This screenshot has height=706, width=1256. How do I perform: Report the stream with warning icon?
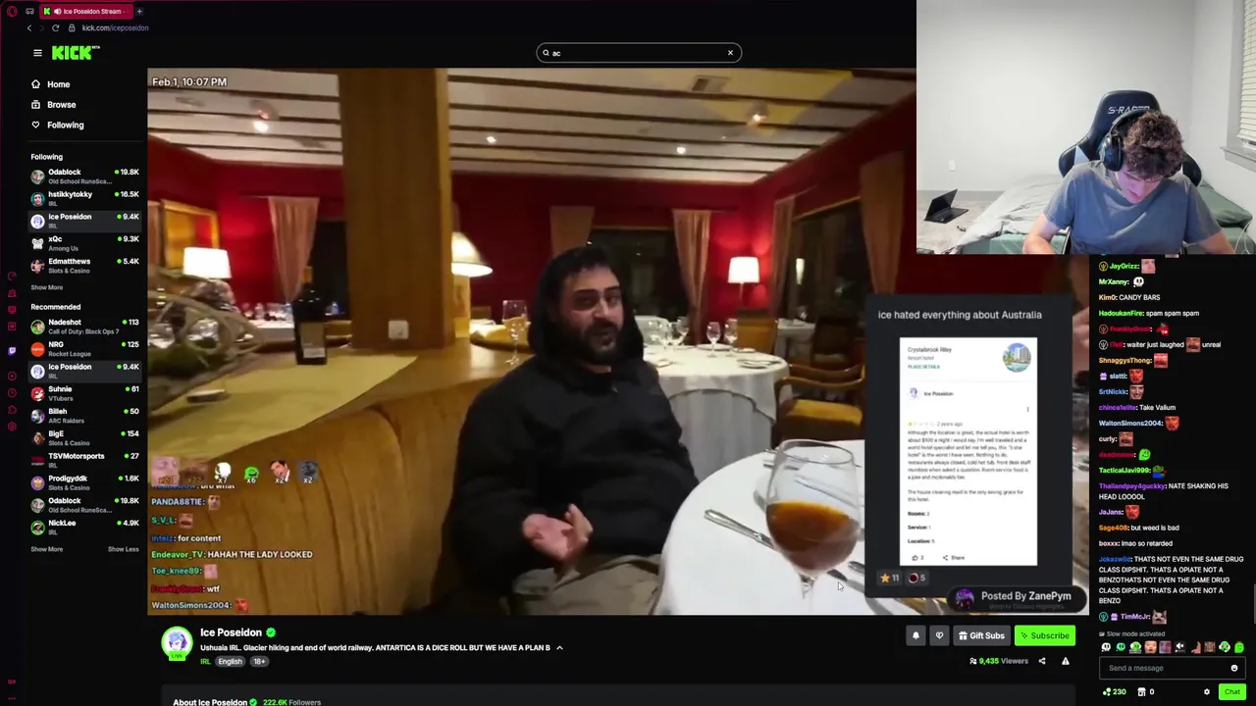tap(1065, 661)
